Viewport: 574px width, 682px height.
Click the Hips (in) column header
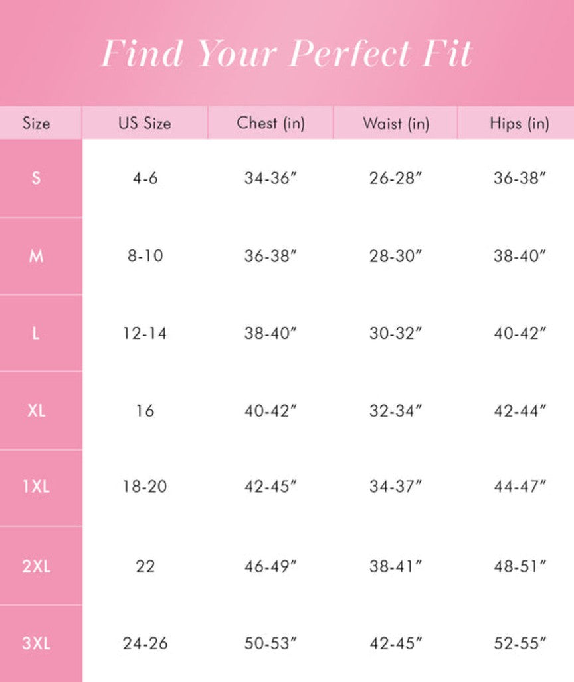point(520,123)
